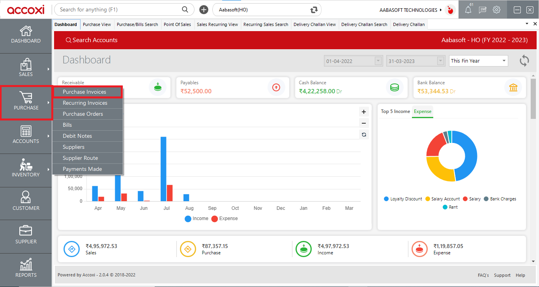Image resolution: width=539 pixels, height=287 pixels.
Task: Click the tall blue July income bar
Action: 163,169
